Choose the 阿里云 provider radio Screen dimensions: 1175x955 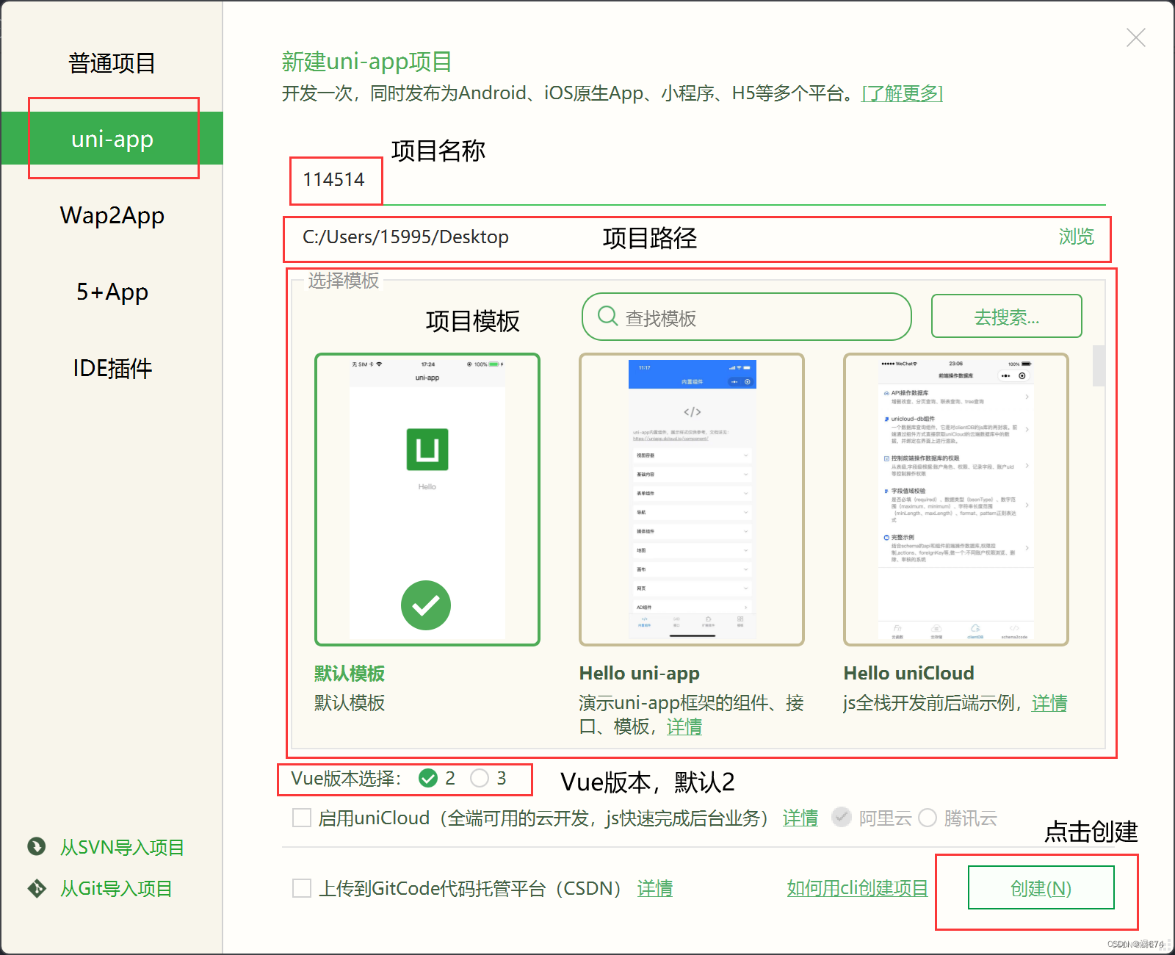842,818
